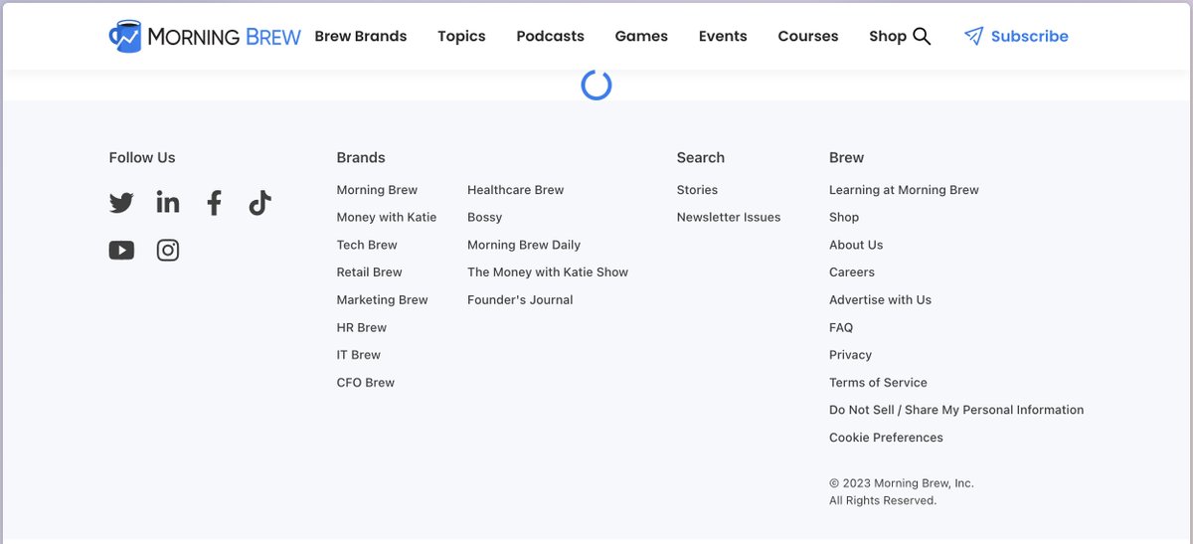Viewport: 1193px width, 544px height.
Task: Open Learning at Morning Brew link
Action: 904,190
